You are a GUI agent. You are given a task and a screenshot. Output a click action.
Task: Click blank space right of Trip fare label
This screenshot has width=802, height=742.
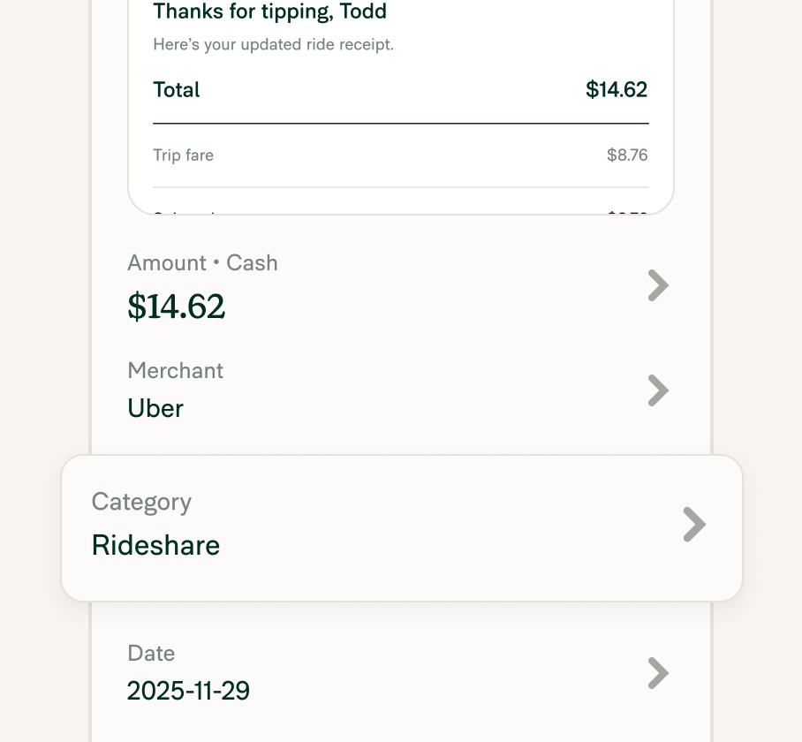click(x=409, y=155)
